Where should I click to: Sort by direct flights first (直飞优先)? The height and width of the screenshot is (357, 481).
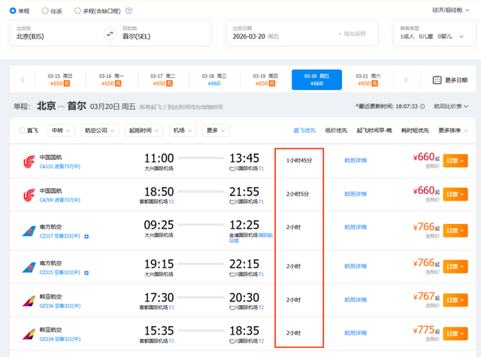[x=304, y=130]
